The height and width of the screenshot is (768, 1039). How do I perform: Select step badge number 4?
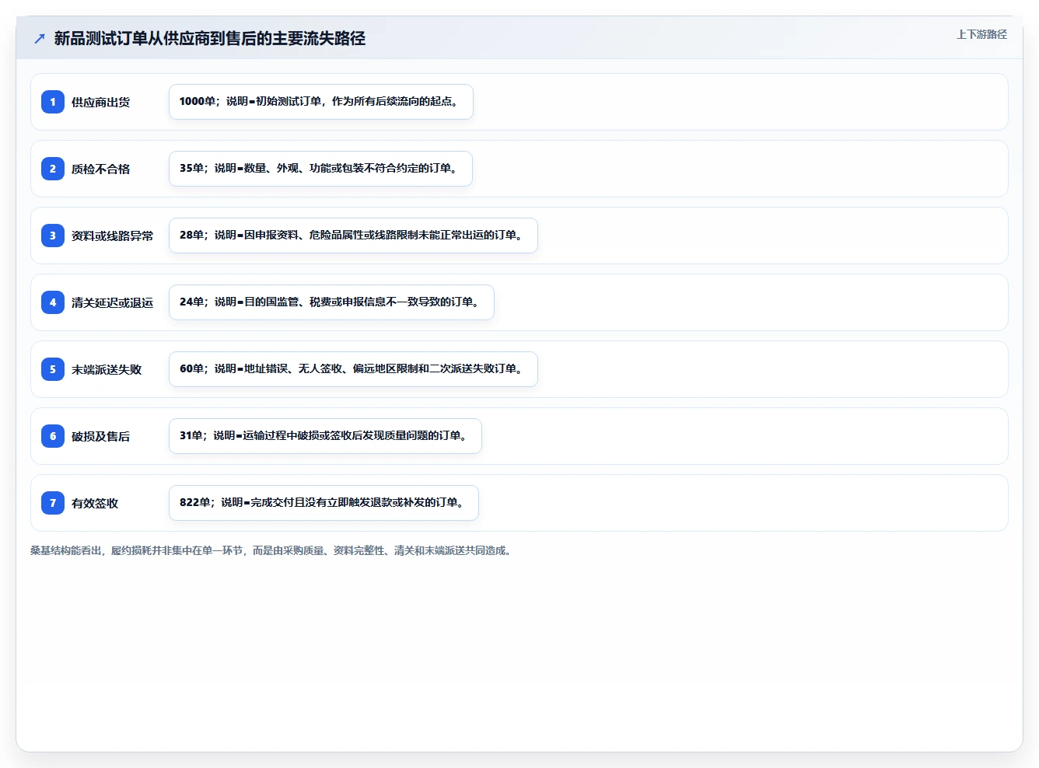[x=53, y=302]
